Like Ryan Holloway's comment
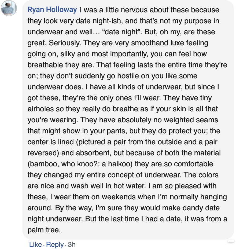The width and height of the screenshot is (236, 249). pyautogui.click(x=35, y=244)
